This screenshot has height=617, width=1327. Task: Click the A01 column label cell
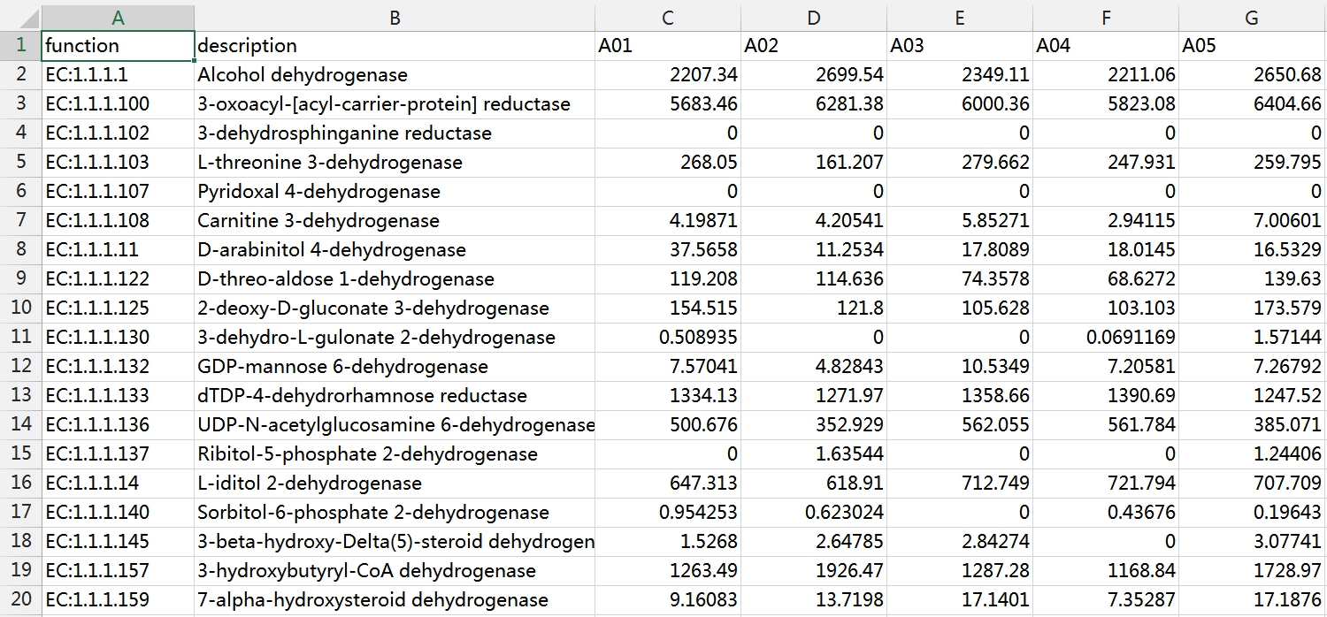[x=668, y=46]
